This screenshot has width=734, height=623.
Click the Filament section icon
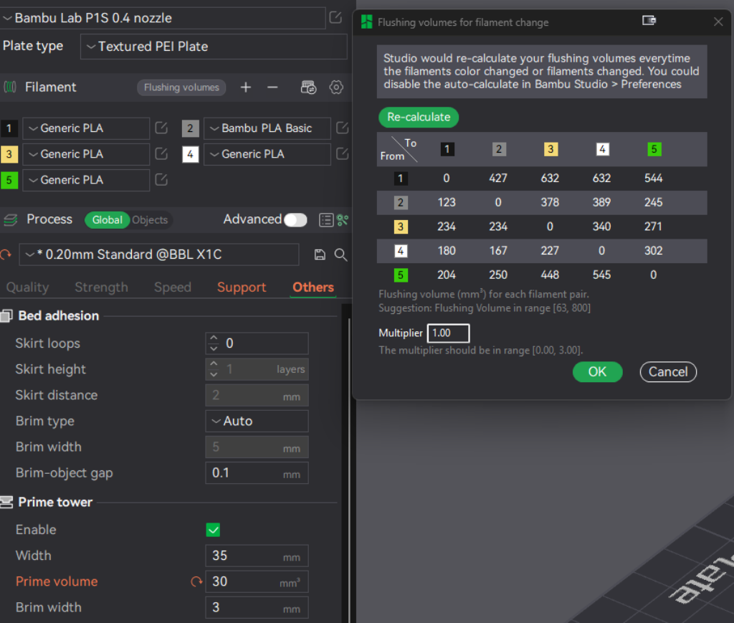click(10, 87)
